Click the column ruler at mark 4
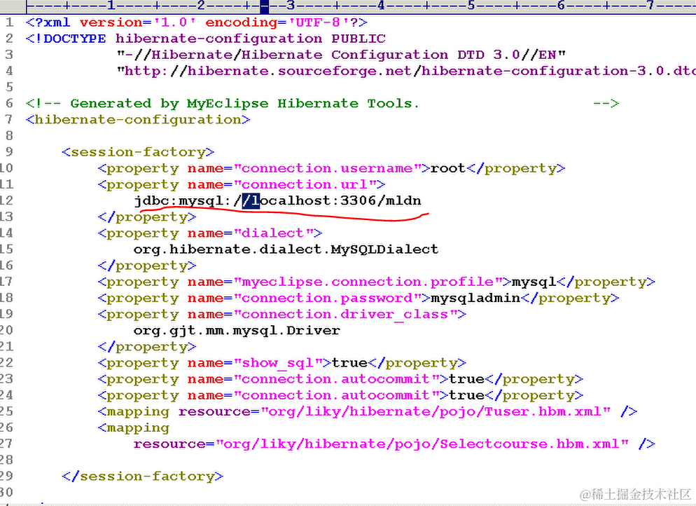This screenshot has height=506, width=696. coord(381,6)
